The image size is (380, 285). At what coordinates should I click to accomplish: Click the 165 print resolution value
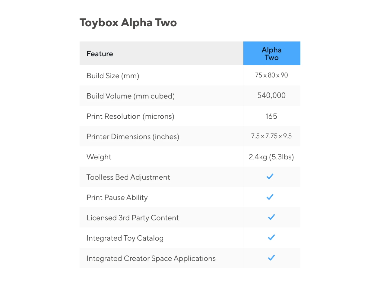click(x=271, y=116)
